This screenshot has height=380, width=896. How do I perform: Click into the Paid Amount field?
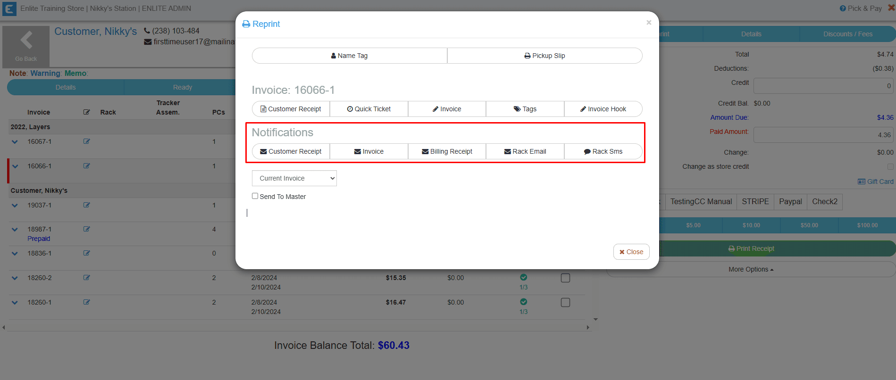tap(824, 135)
